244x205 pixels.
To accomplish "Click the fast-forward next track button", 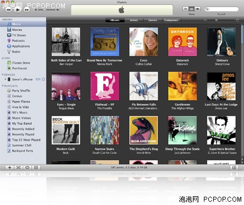I will pyautogui.click(x=27, y=10).
